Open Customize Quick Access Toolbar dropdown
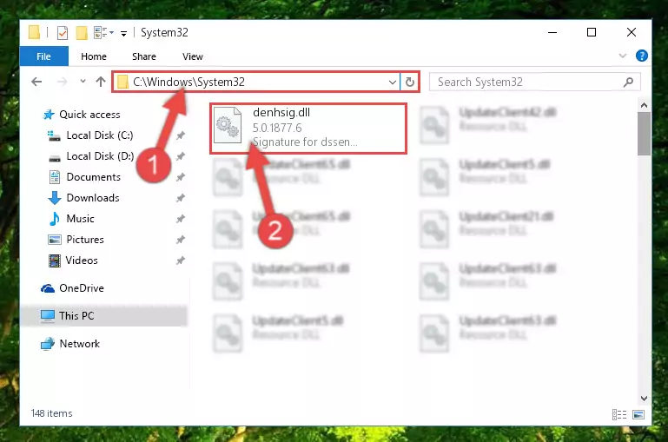668x442 pixels. click(x=123, y=33)
